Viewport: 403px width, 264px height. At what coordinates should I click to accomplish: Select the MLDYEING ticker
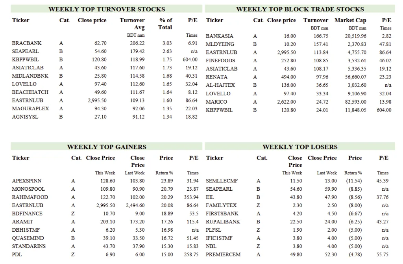(x=220, y=45)
